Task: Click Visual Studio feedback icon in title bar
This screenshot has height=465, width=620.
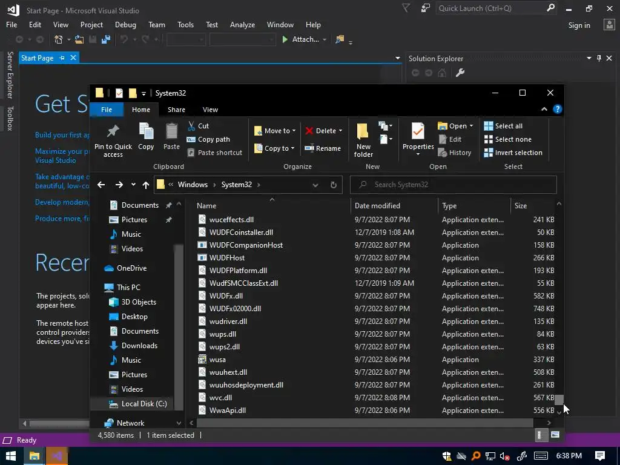Action: [x=426, y=8]
